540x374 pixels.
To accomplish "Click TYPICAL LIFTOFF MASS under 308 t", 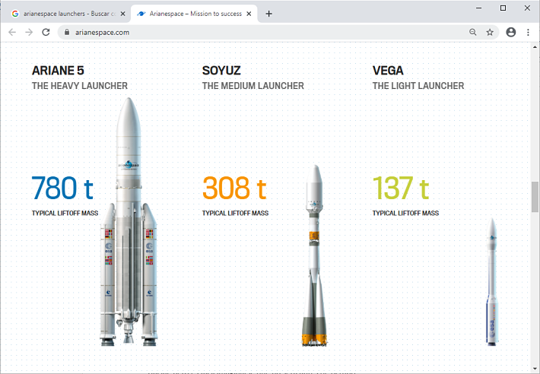I will pyautogui.click(x=235, y=214).
